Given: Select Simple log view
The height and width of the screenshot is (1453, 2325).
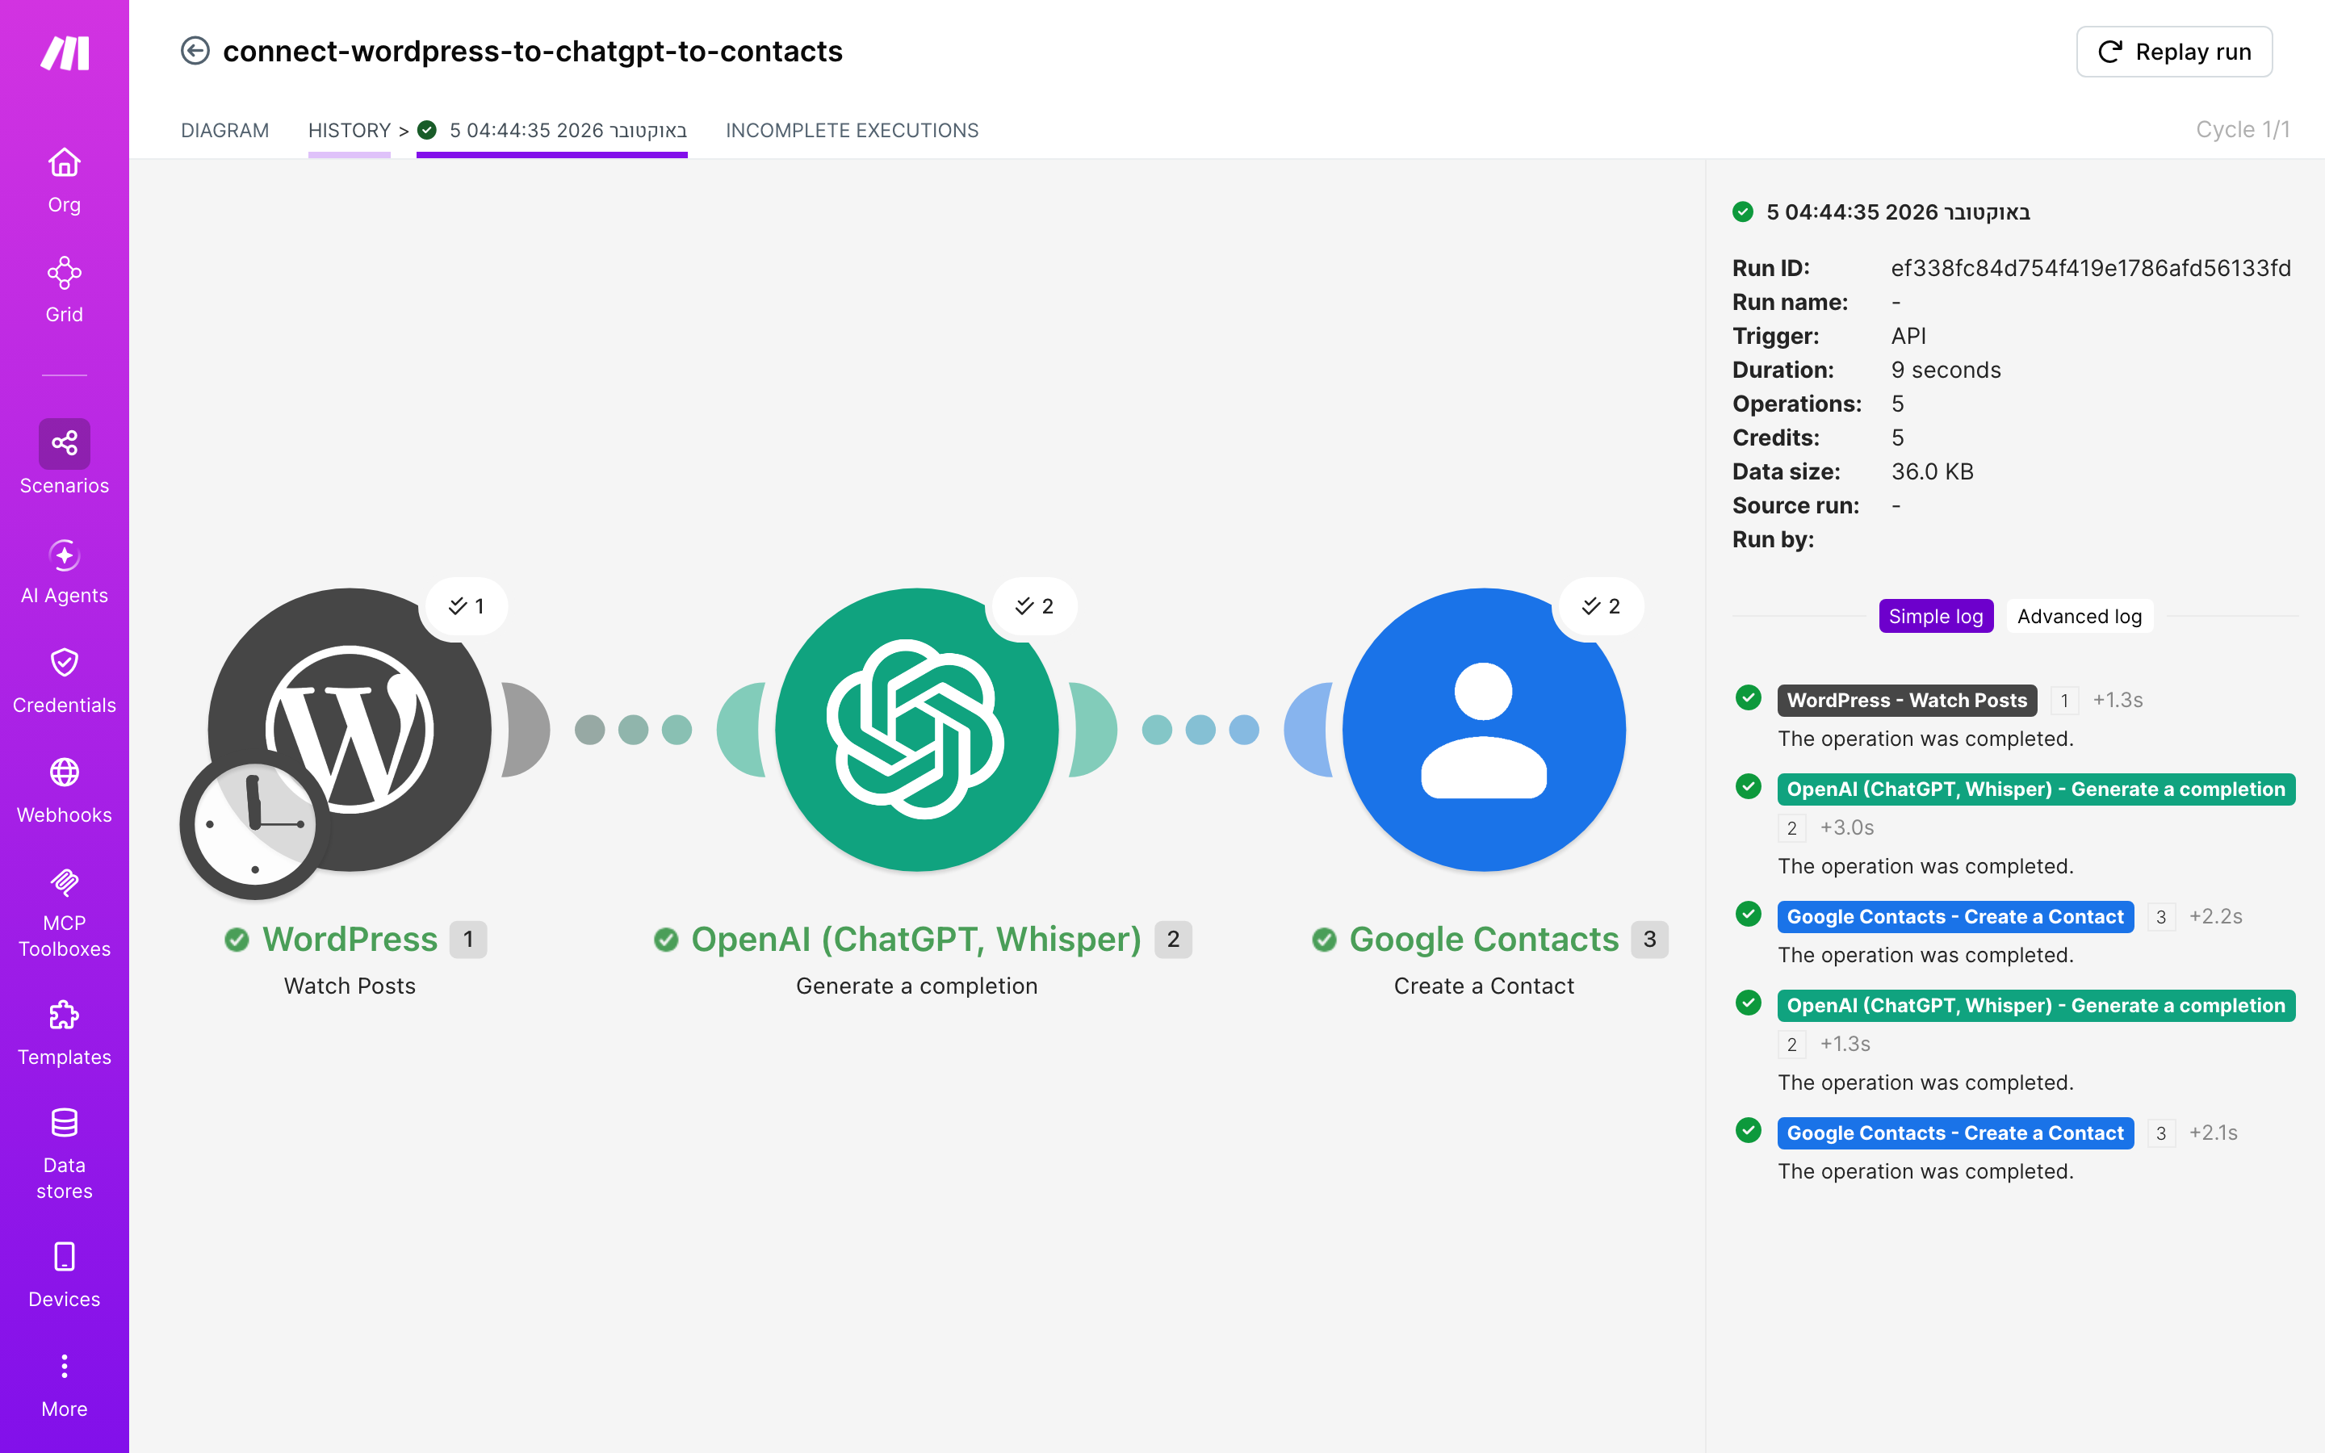Looking at the screenshot, I should pos(1936,616).
